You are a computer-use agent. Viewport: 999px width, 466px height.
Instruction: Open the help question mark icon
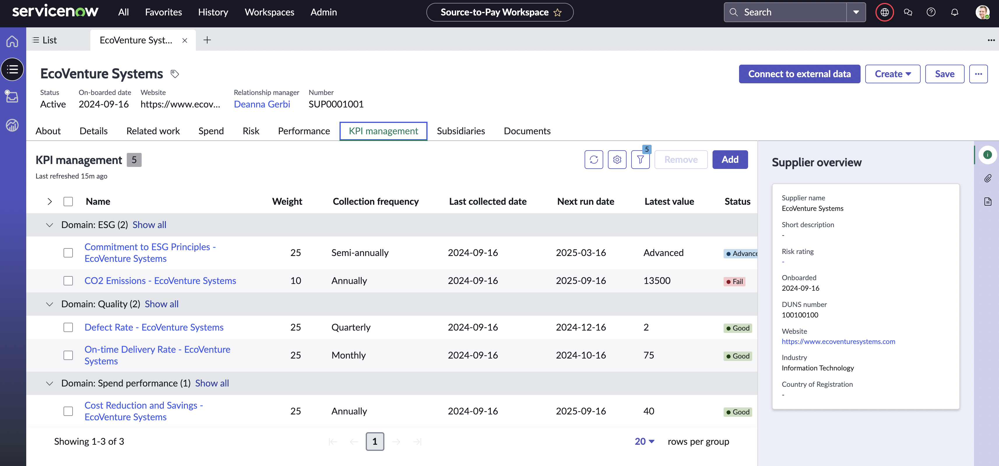(931, 13)
